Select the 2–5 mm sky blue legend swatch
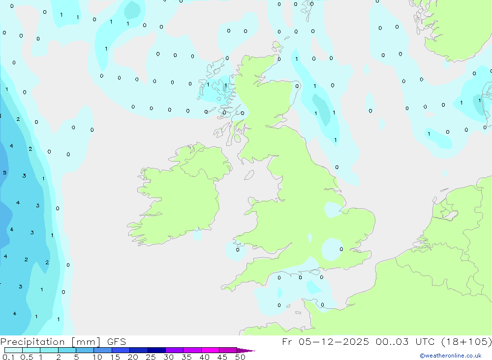Image resolution: width=492 pixels, height=360 pixels. click(67, 350)
